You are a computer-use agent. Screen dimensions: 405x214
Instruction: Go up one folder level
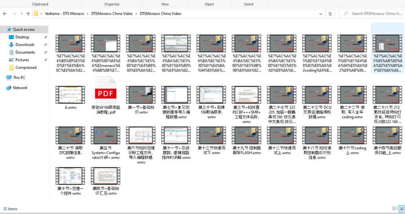(28, 13)
